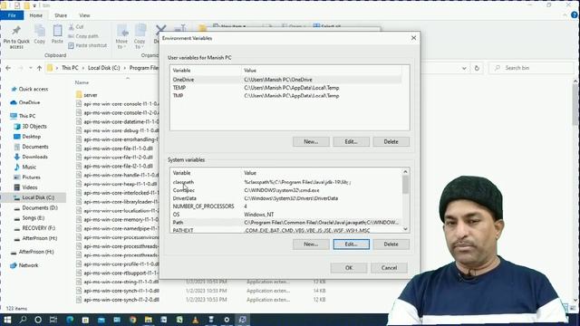Open Task View on taskbar
The image size is (580, 326).
53,320
